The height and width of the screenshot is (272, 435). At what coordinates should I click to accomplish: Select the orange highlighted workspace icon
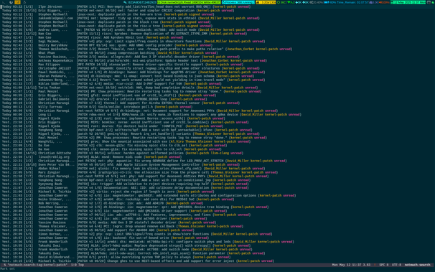pos(17,2)
